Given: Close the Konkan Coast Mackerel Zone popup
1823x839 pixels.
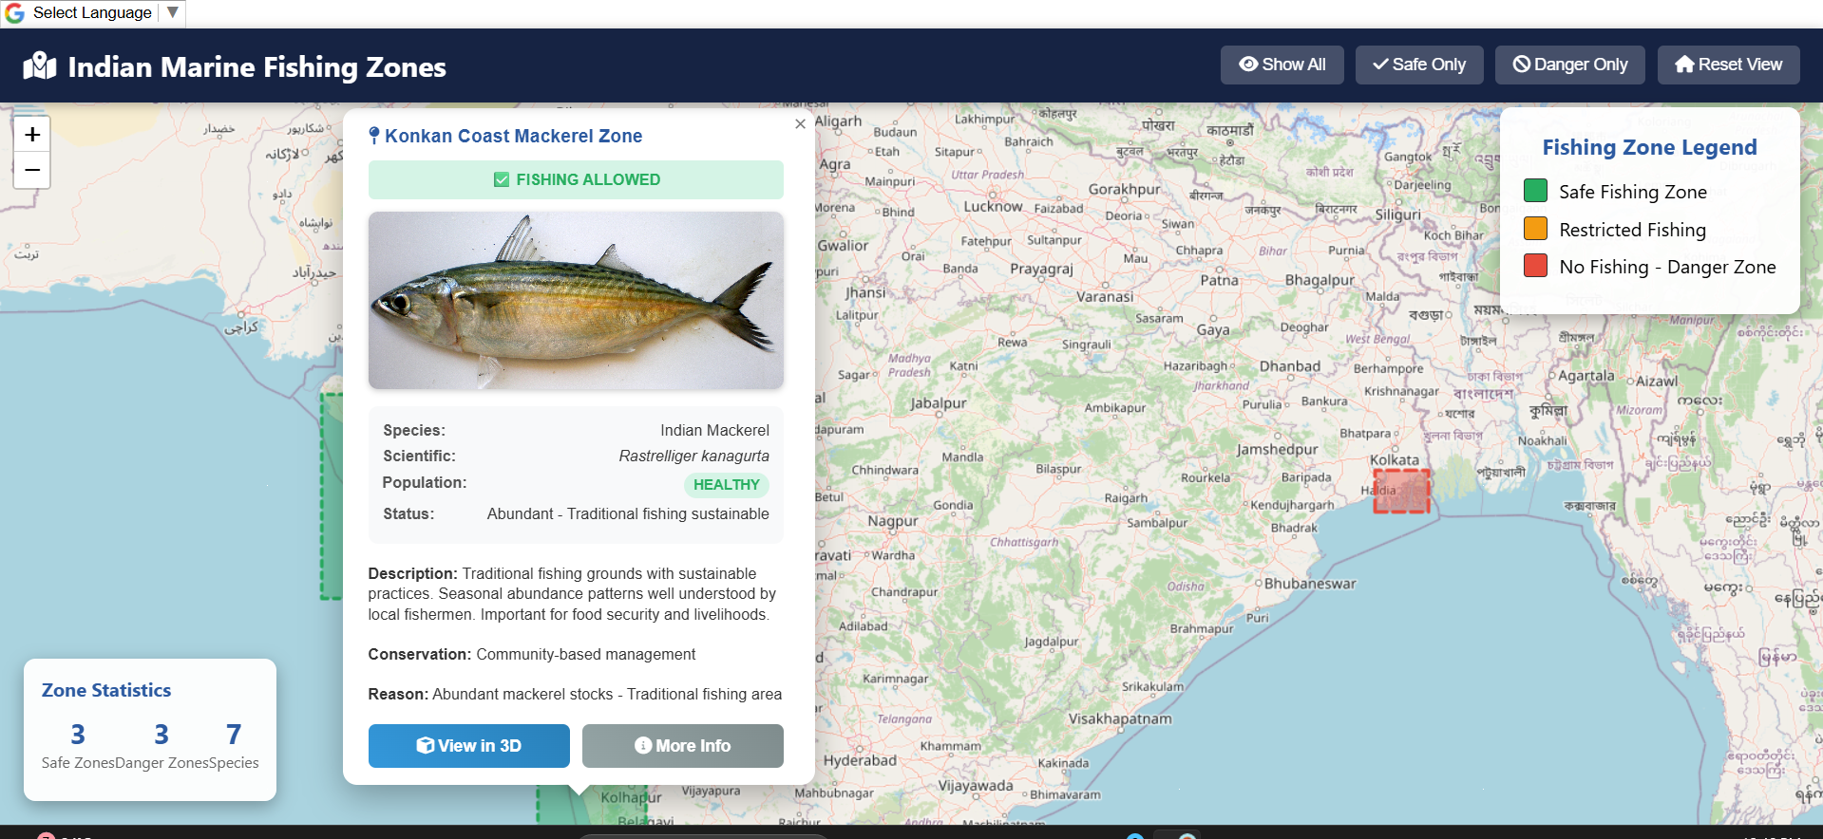Looking at the screenshot, I should click(800, 123).
